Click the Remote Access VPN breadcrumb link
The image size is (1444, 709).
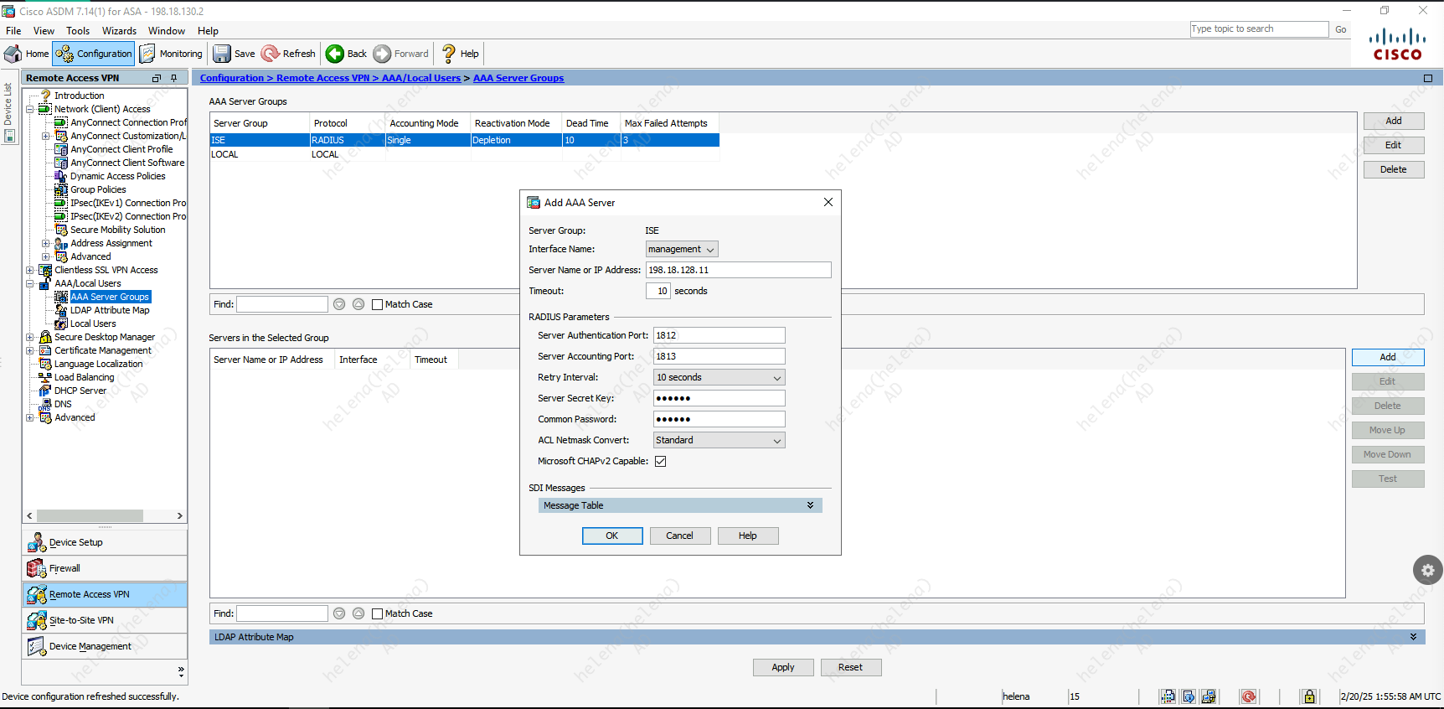(322, 78)
